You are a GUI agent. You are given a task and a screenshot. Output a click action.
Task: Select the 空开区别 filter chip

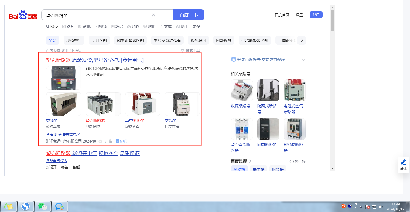[x=99, y=40]
